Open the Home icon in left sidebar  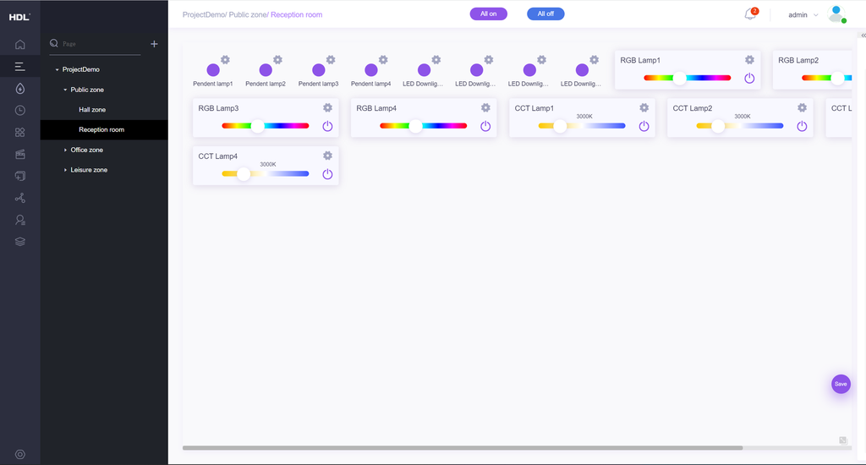tap(19, 45)
